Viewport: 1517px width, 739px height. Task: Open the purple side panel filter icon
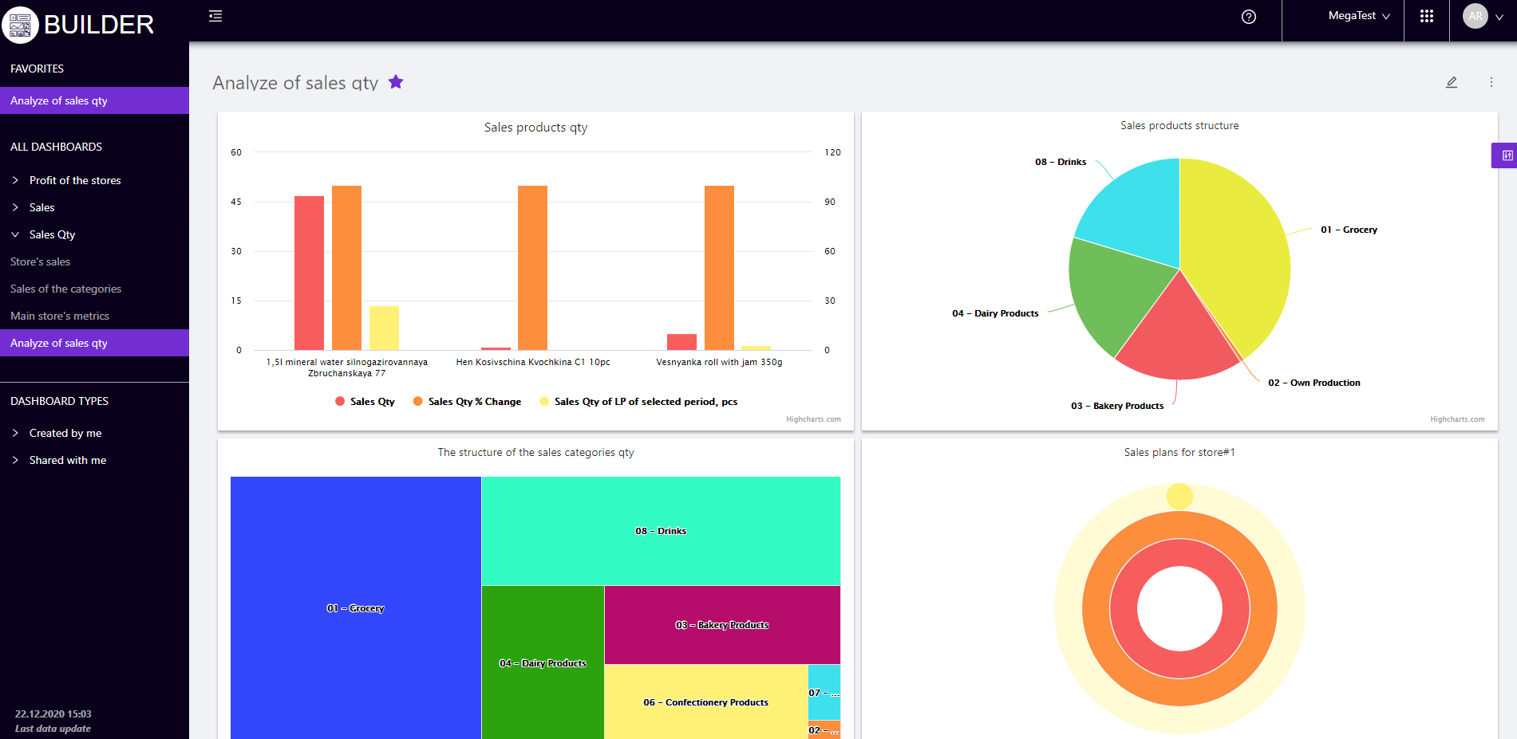tap(1507, 155)
